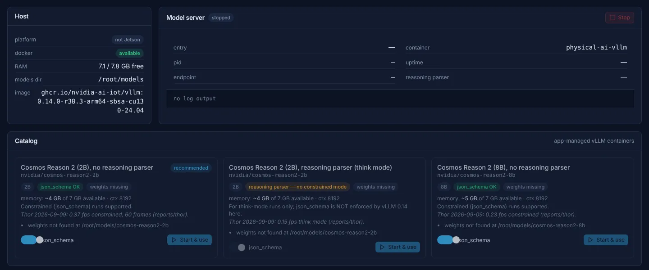
Task: Click the 'no log output' log area
Action: coord(400,99)
